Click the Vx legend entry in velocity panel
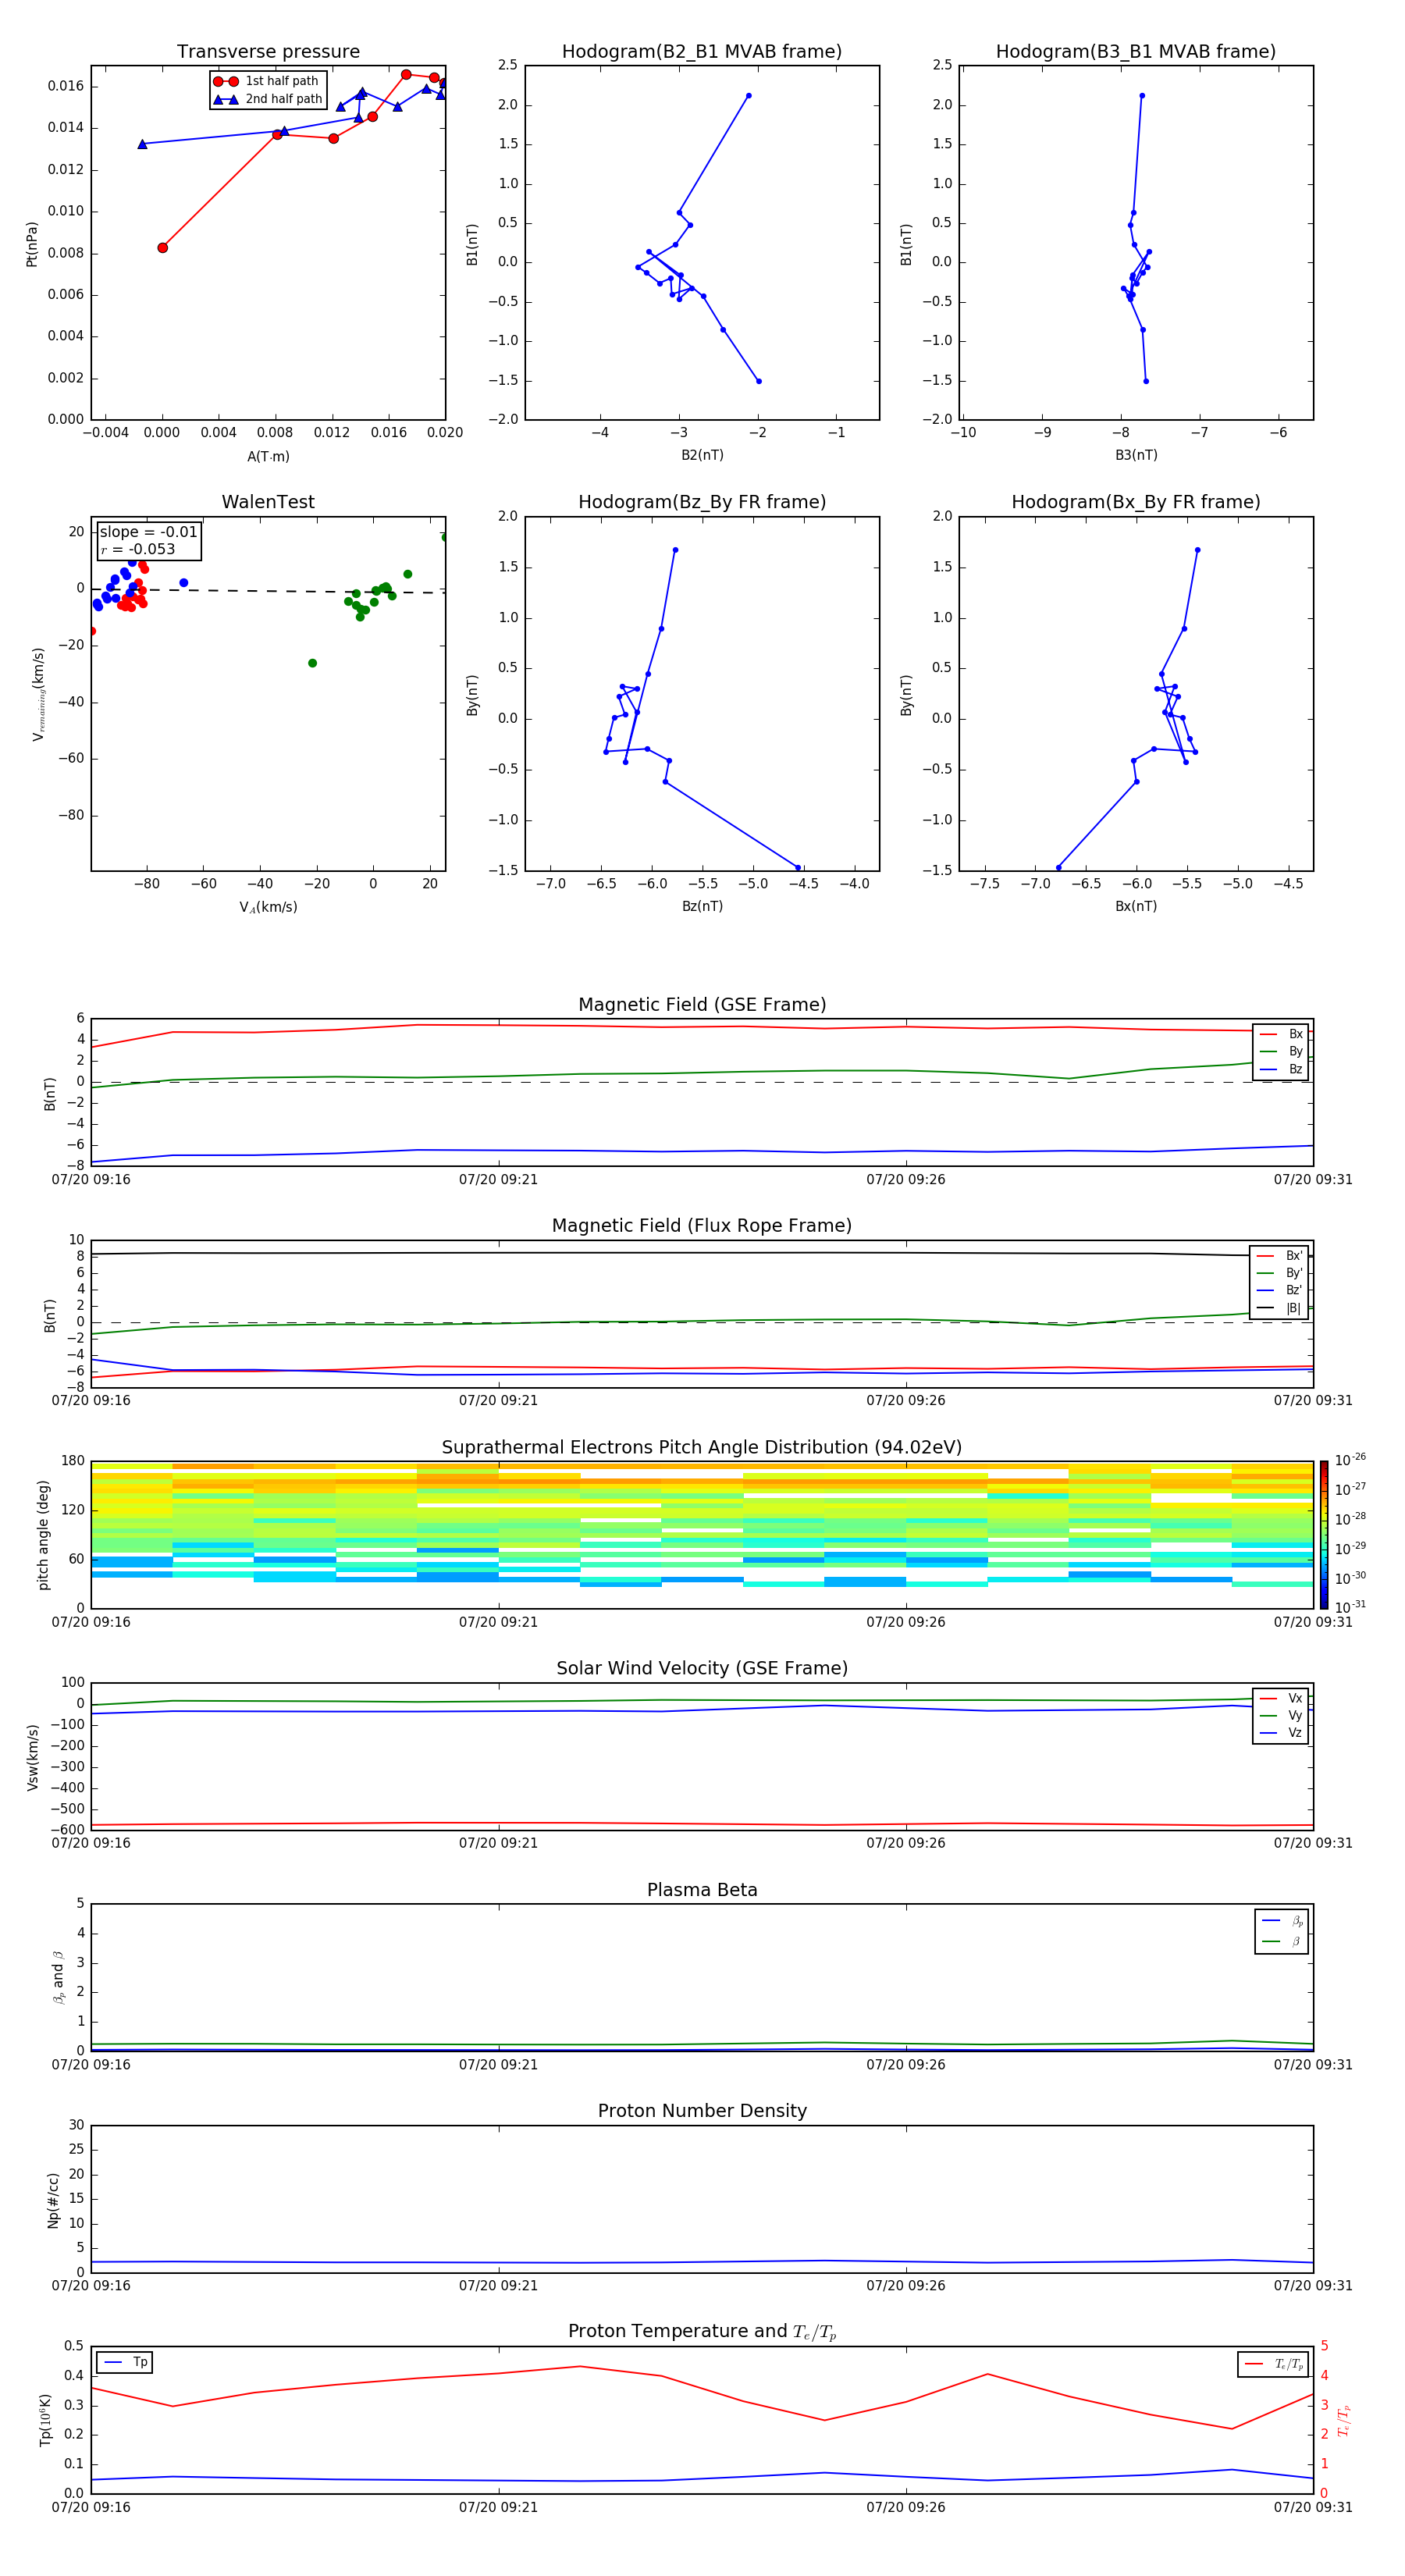This screenshot has height=2576, width=1405. pyautogui.click(x=1281, y=1698)
